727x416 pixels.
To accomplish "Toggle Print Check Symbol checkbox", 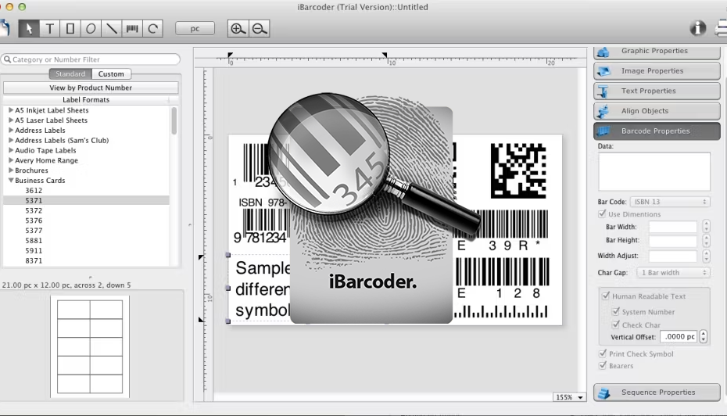I will point(602,353).
